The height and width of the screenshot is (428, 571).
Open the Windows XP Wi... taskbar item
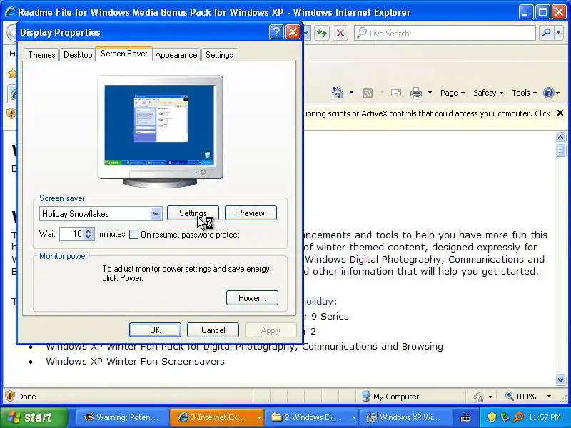pos(405,417)
